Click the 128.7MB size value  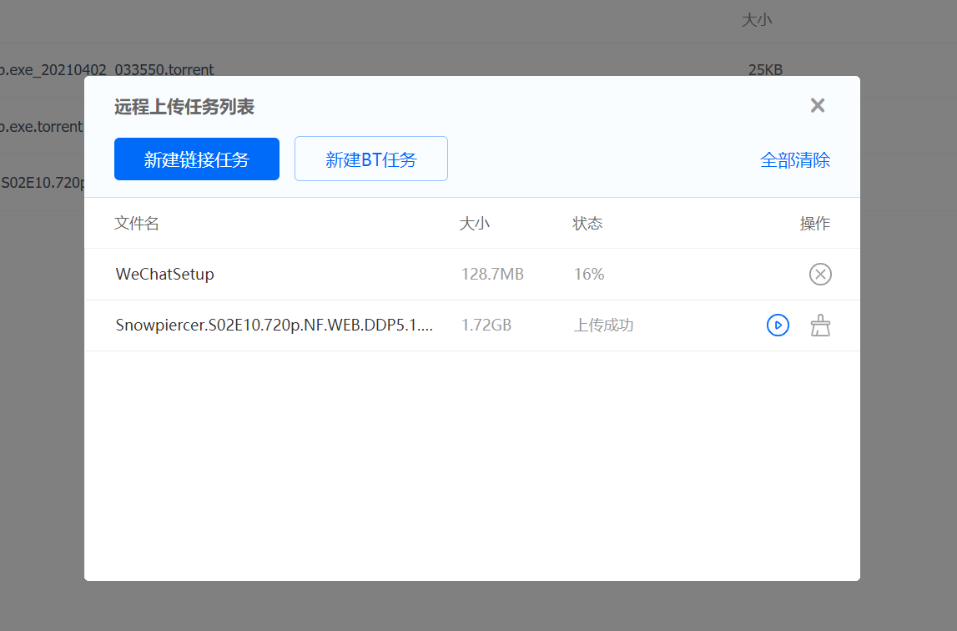(492, 275)
